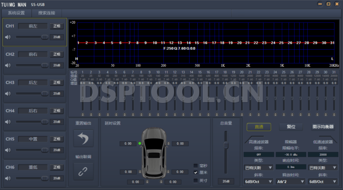Select the green front-left speaker dot on car
Viewport: 343px width, 190px height.
[140, 143]
